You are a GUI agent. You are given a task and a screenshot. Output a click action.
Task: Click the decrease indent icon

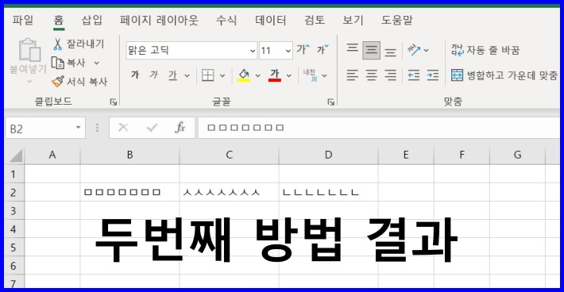414,75
